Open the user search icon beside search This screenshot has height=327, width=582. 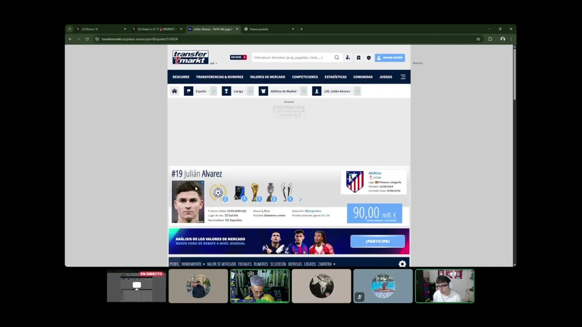tap(348, 58)
